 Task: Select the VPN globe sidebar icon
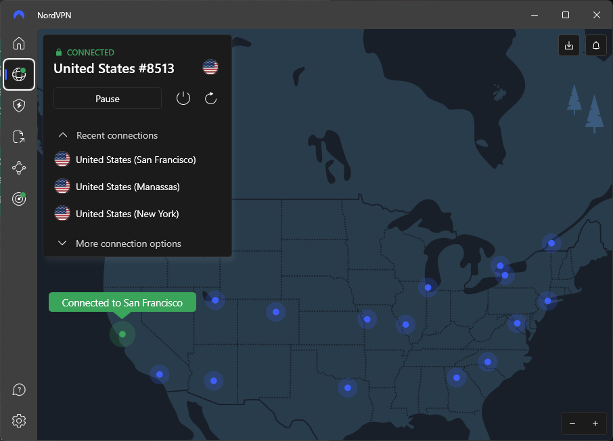pos(19,74)
